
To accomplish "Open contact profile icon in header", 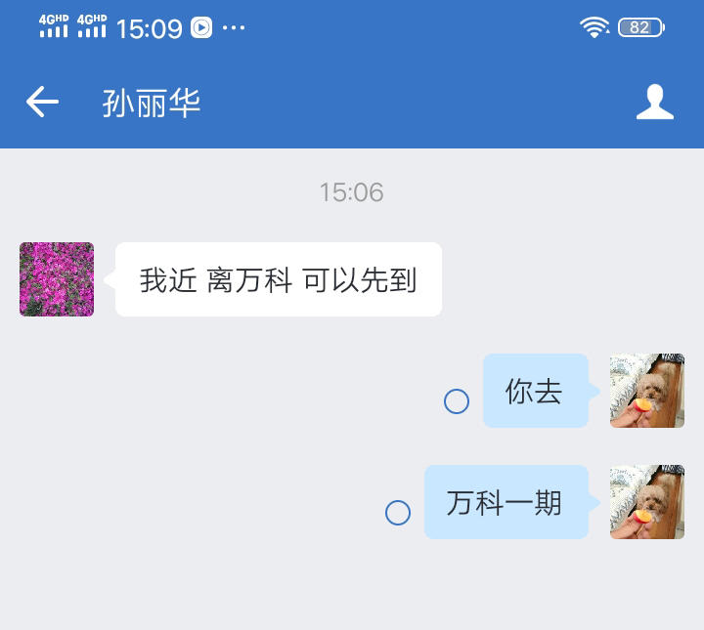I will (x=654, y=102).
